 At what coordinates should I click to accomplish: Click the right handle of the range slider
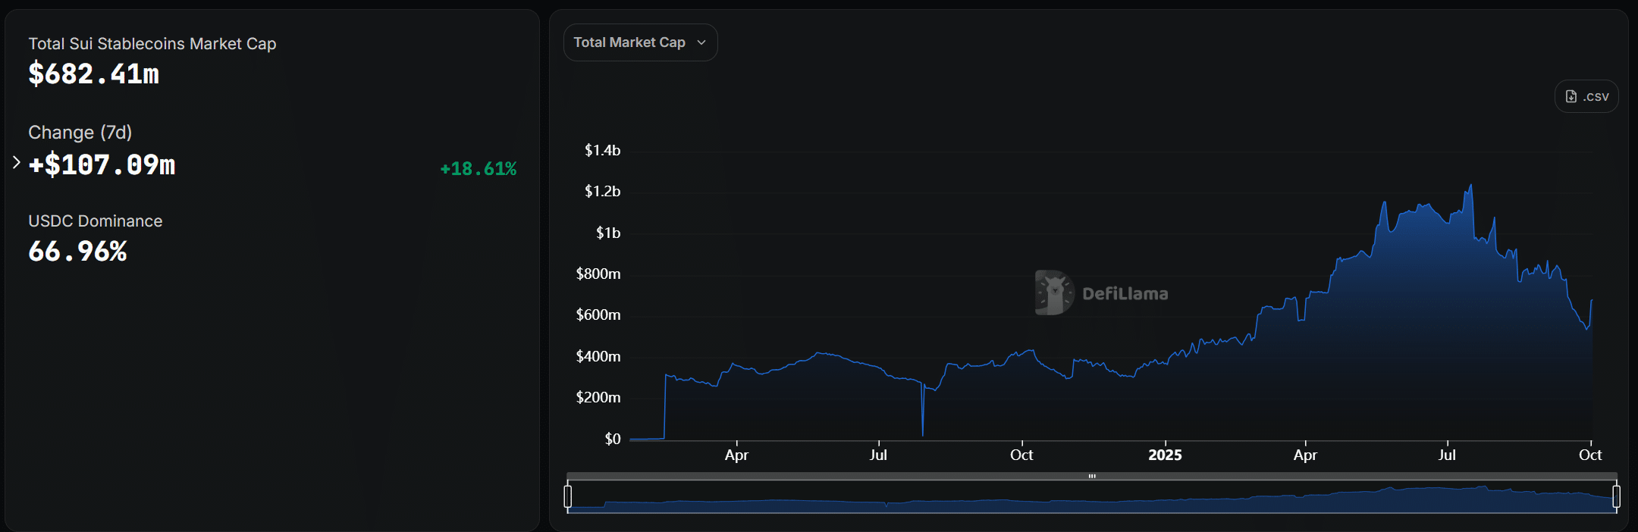pyautogui.click(x=1616, y=496)
